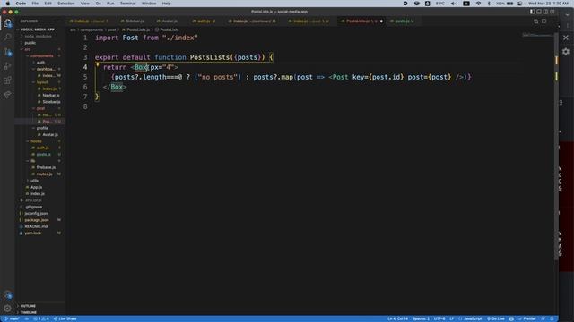Click the Control Center icon in menu bar

pyautogui.click(x=520, y=4)
